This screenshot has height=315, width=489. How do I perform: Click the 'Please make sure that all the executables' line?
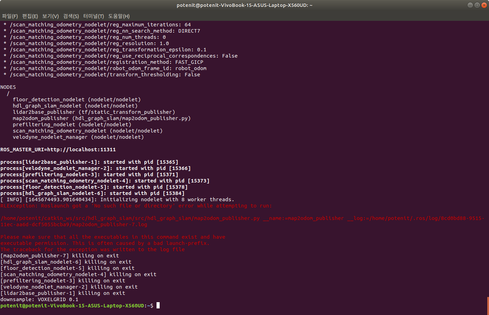click(x=113, y=237)
